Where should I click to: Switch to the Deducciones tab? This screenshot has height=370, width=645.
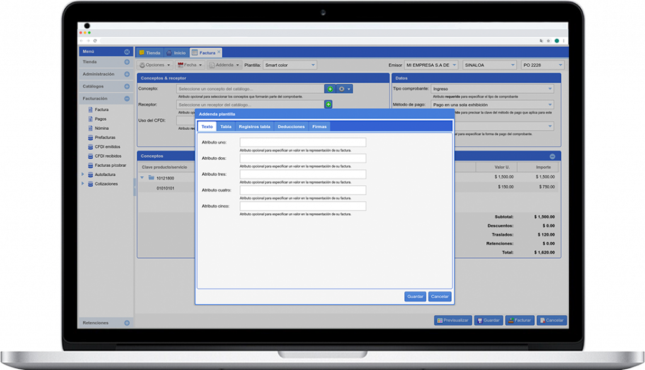(291, 126)
